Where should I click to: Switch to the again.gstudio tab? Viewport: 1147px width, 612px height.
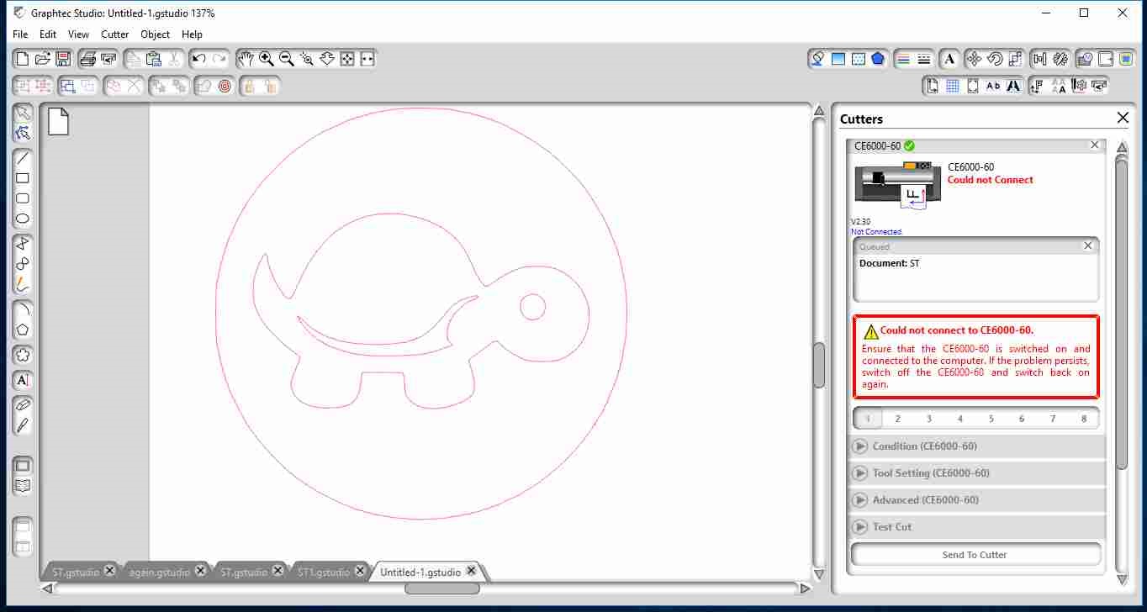[160, 572]
